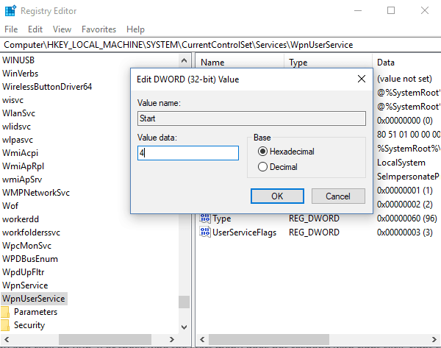The height and width of the screenshot is (348, 441).
Task: Select the workerdd registry key
Action: pos(21,219)
